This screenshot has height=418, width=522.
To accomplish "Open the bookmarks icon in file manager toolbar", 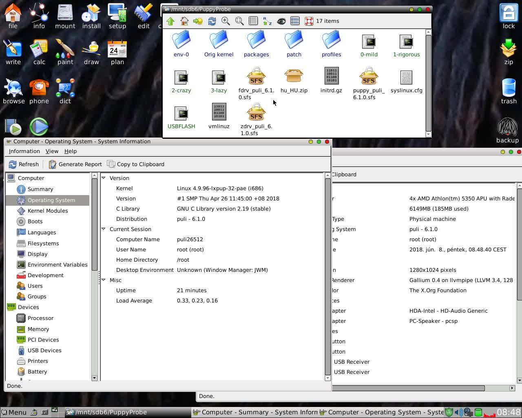I will 198,21.
